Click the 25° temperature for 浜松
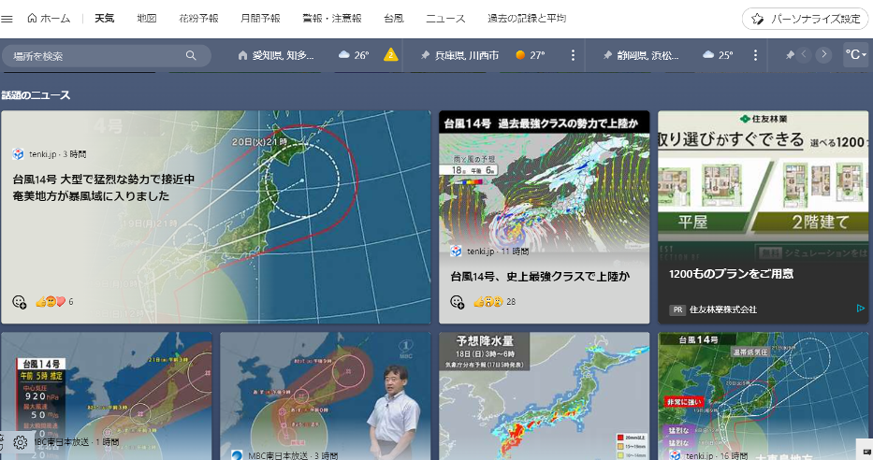Viewport: 873px width, 460px height. click(725, 55)
